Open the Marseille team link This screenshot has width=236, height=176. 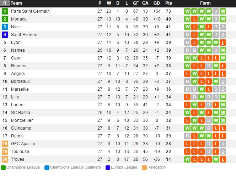coord(20,89)
